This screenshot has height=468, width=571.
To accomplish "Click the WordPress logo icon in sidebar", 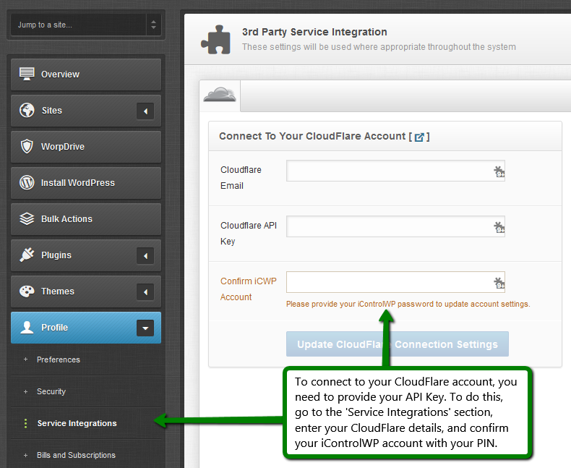I will coord(27,182).
